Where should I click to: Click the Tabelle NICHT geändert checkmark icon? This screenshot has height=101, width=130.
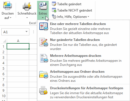click(x=54, y=10)
